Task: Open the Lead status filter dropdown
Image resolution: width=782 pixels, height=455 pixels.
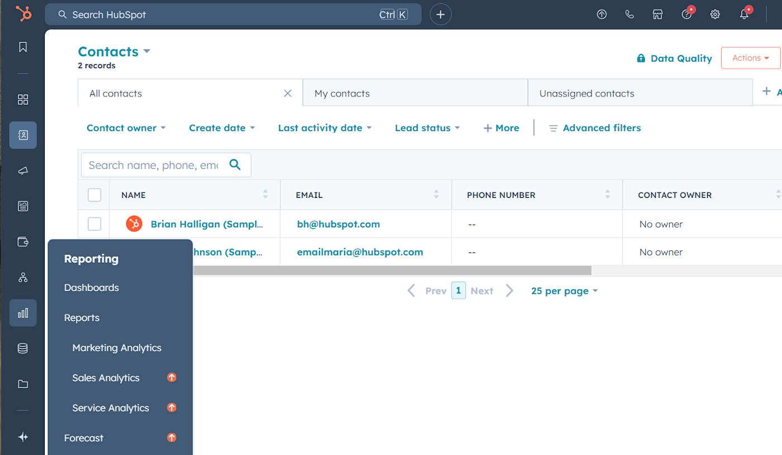Action: 427,128
